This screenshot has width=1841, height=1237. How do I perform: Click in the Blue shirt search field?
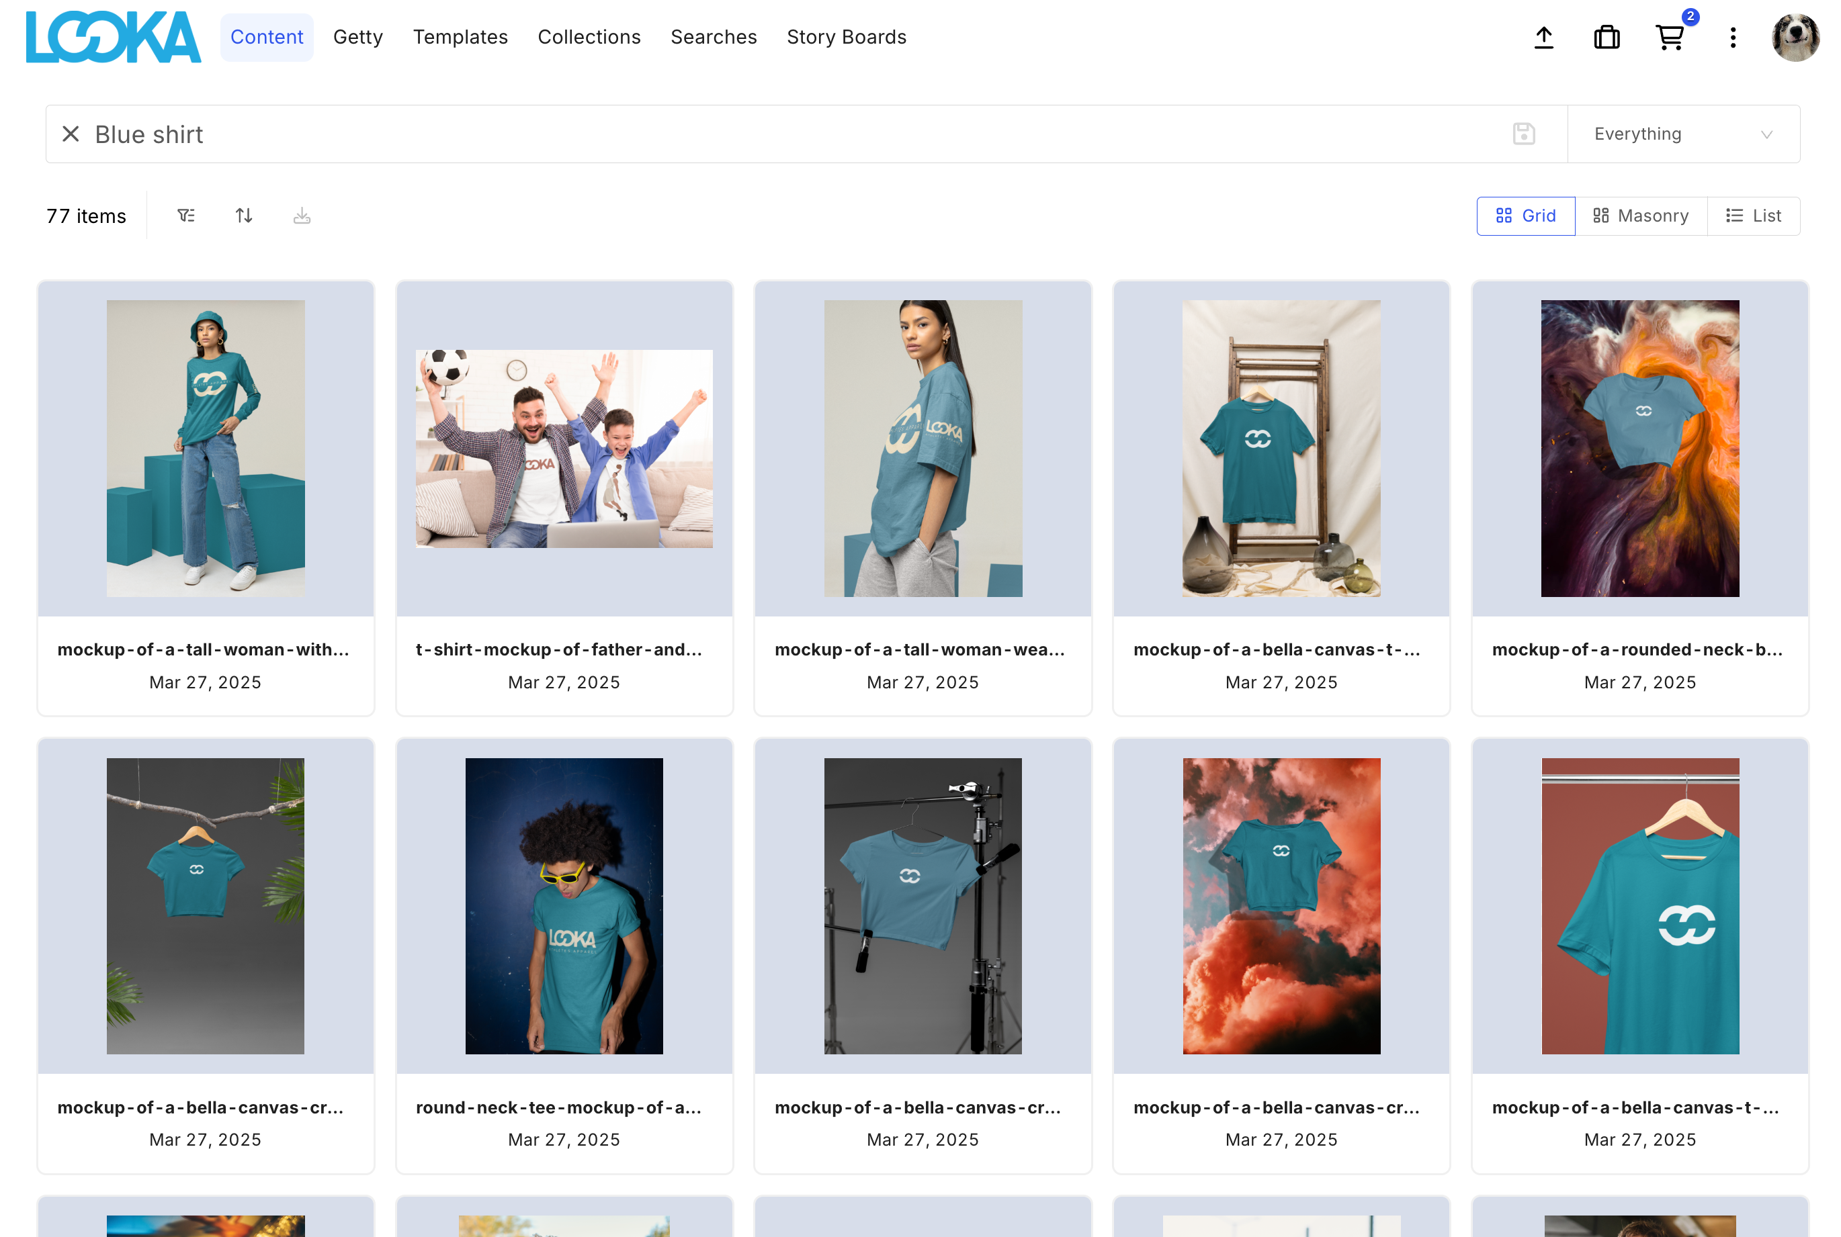[x=789, y=134]
